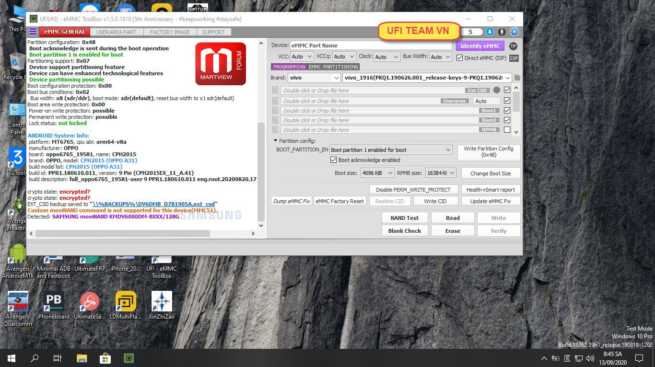Click the UFI app icon in taskbar
655x367 pixels.
click(x=128, y=358)
